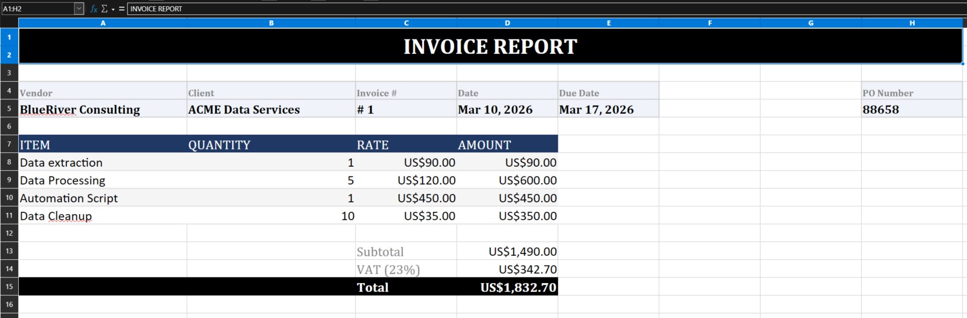Select row 15 header
This screenshot has width=967, height=318.
click(x=9, y=287)
